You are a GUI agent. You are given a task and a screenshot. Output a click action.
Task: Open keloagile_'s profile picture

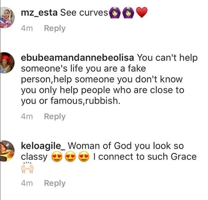point(7,151)
